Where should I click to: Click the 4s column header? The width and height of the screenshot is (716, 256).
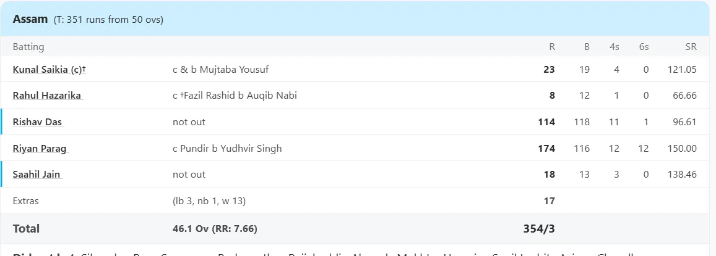614,47
